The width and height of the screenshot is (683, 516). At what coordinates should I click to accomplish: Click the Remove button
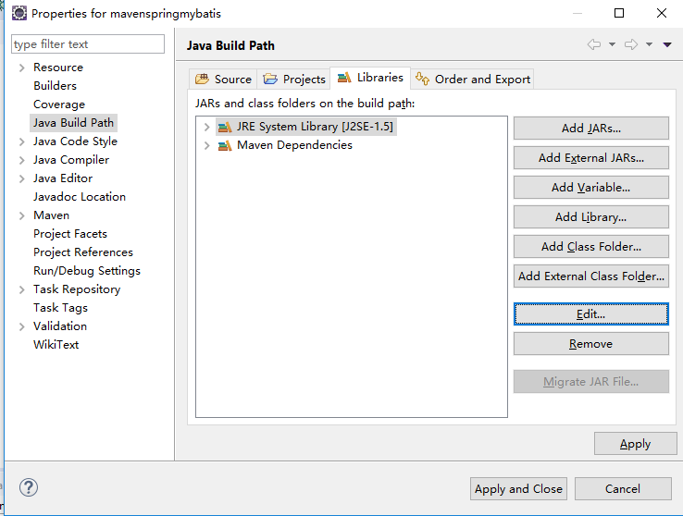pos(591,344)
